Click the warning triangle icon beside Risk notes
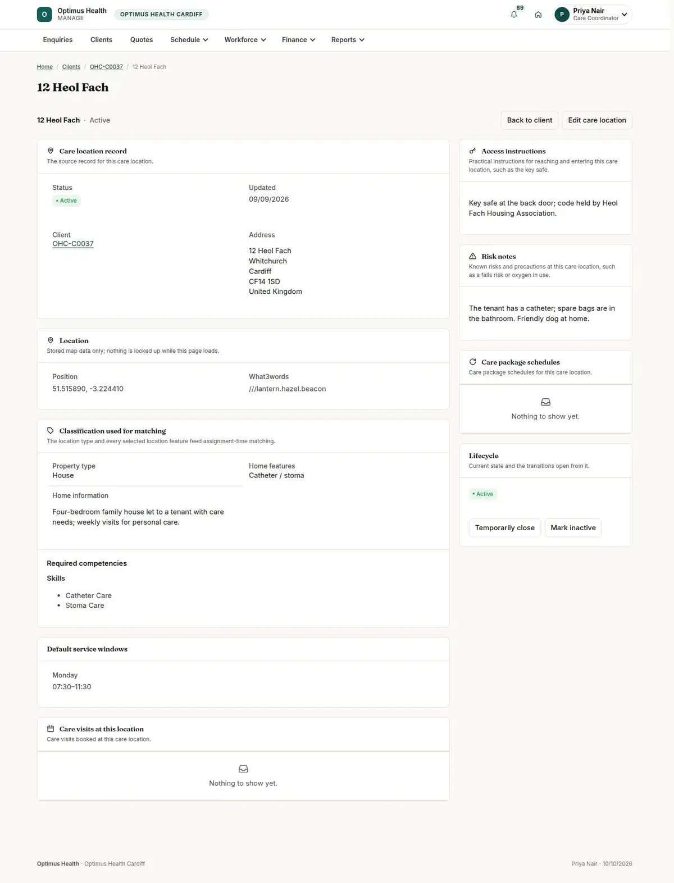This screenshot has height=883, width=674. (473, 256)
